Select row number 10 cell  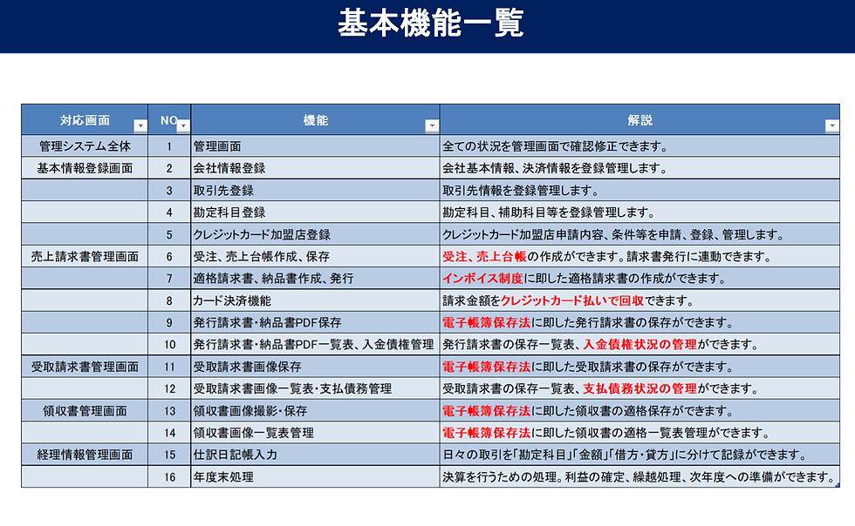coord(167,344)
